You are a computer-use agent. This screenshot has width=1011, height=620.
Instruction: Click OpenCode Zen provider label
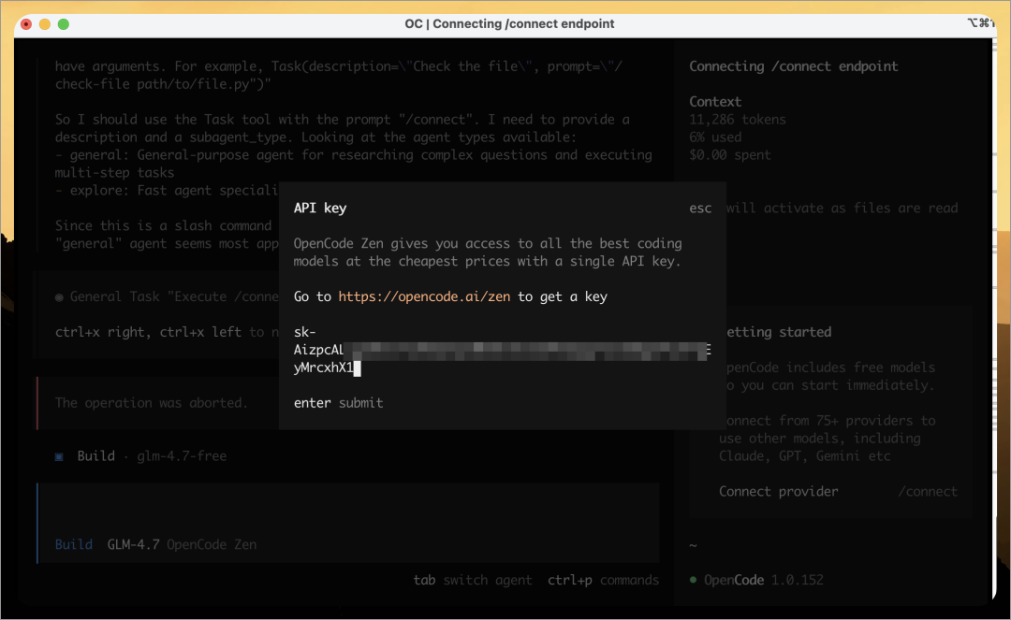pos(212,544)
